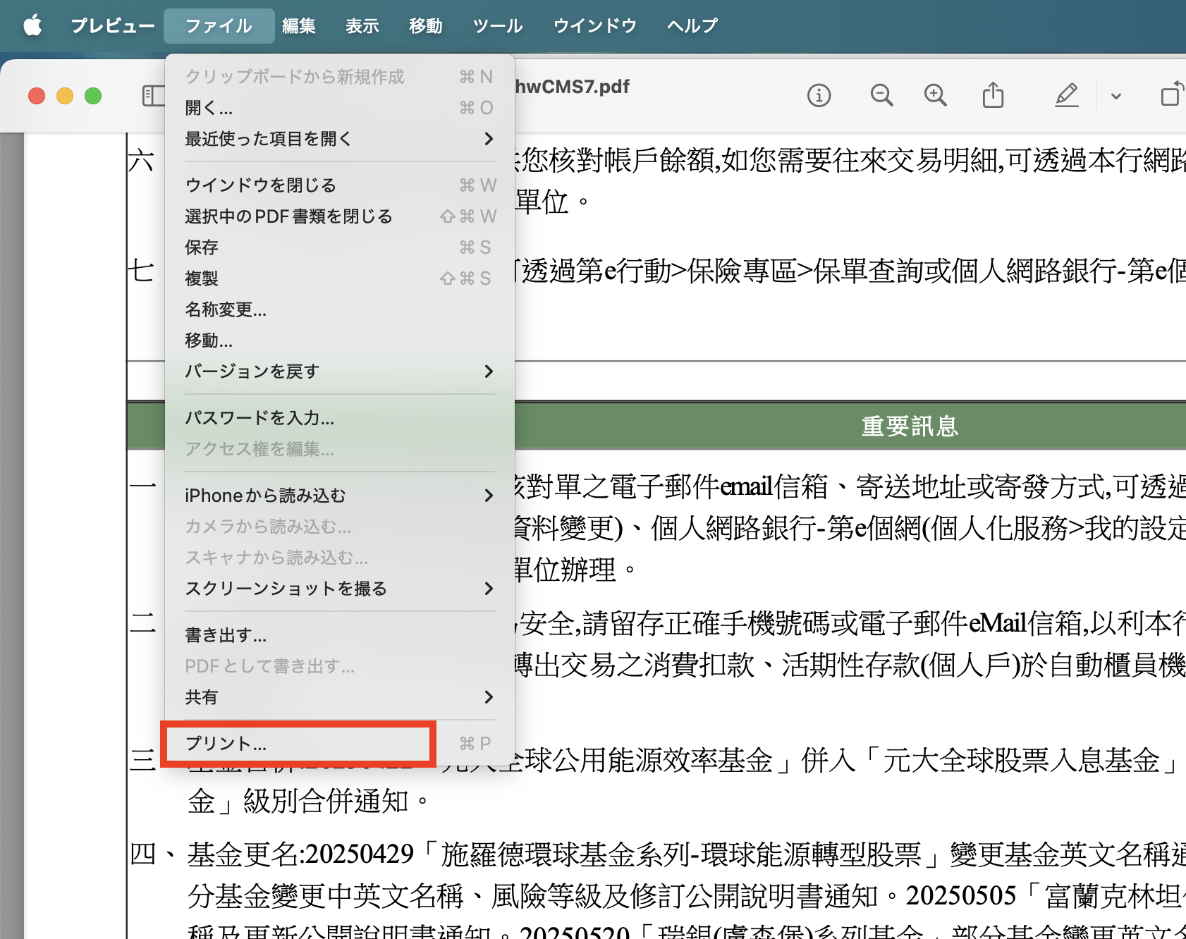Image resolution: width=1186 pixels, height=939 pixels.
Task: Zoom out with the minus magnifier icon
Action: [881, 95]
